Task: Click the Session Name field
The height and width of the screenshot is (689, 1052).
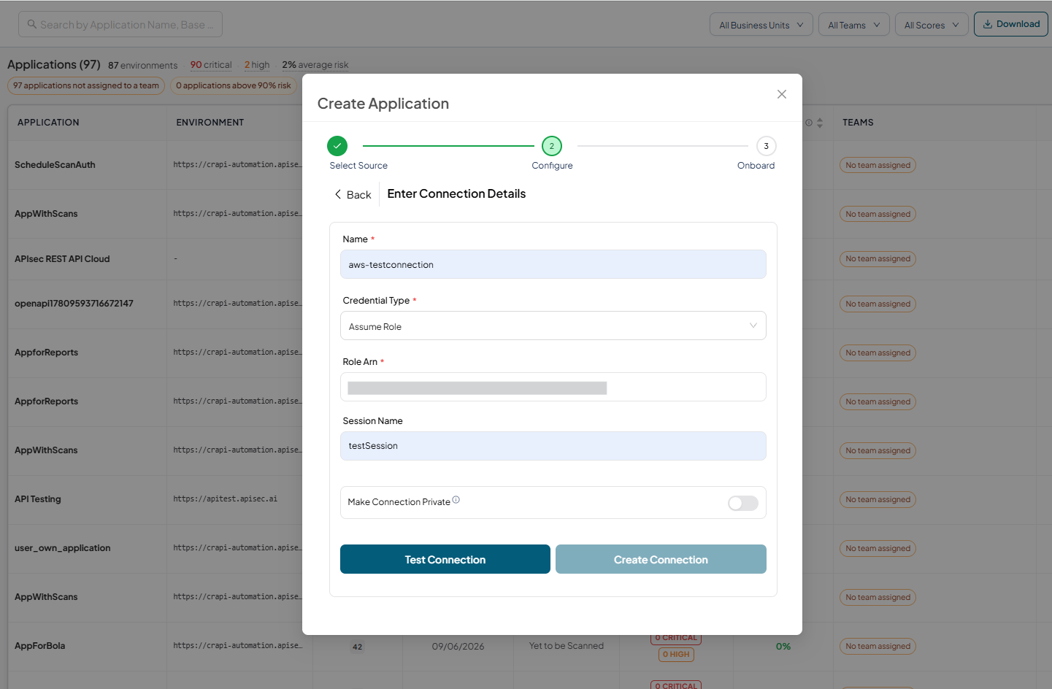Action: pos(553,446)
